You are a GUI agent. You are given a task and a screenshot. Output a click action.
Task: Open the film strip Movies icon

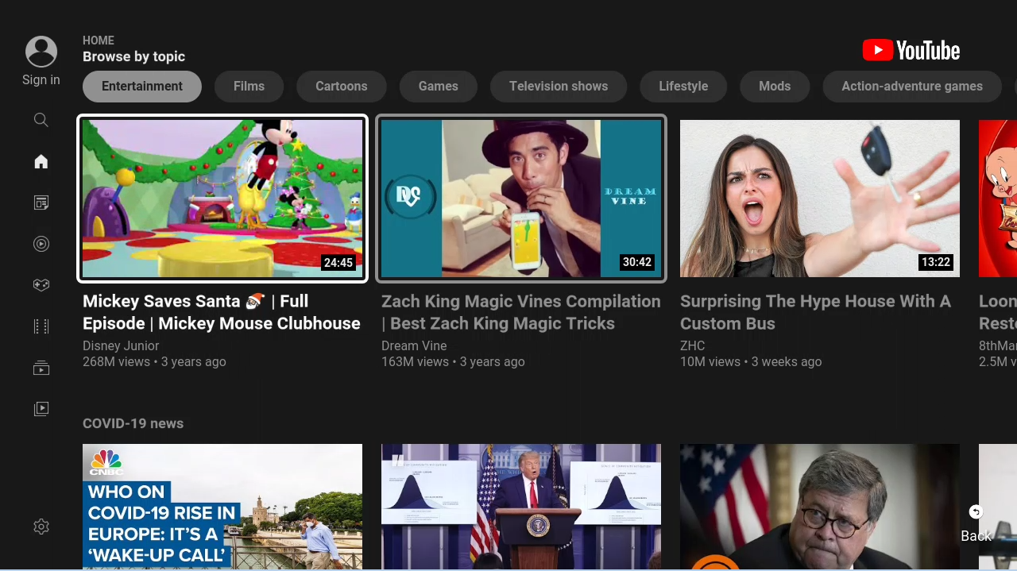(41, 326)
